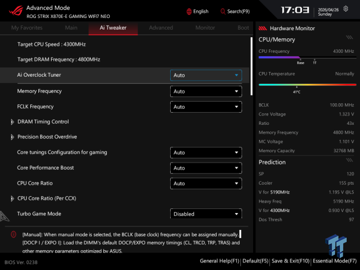Select the Turbo Game Mode label
Viewport: 360px width, 270px height.
click(39, 214)
